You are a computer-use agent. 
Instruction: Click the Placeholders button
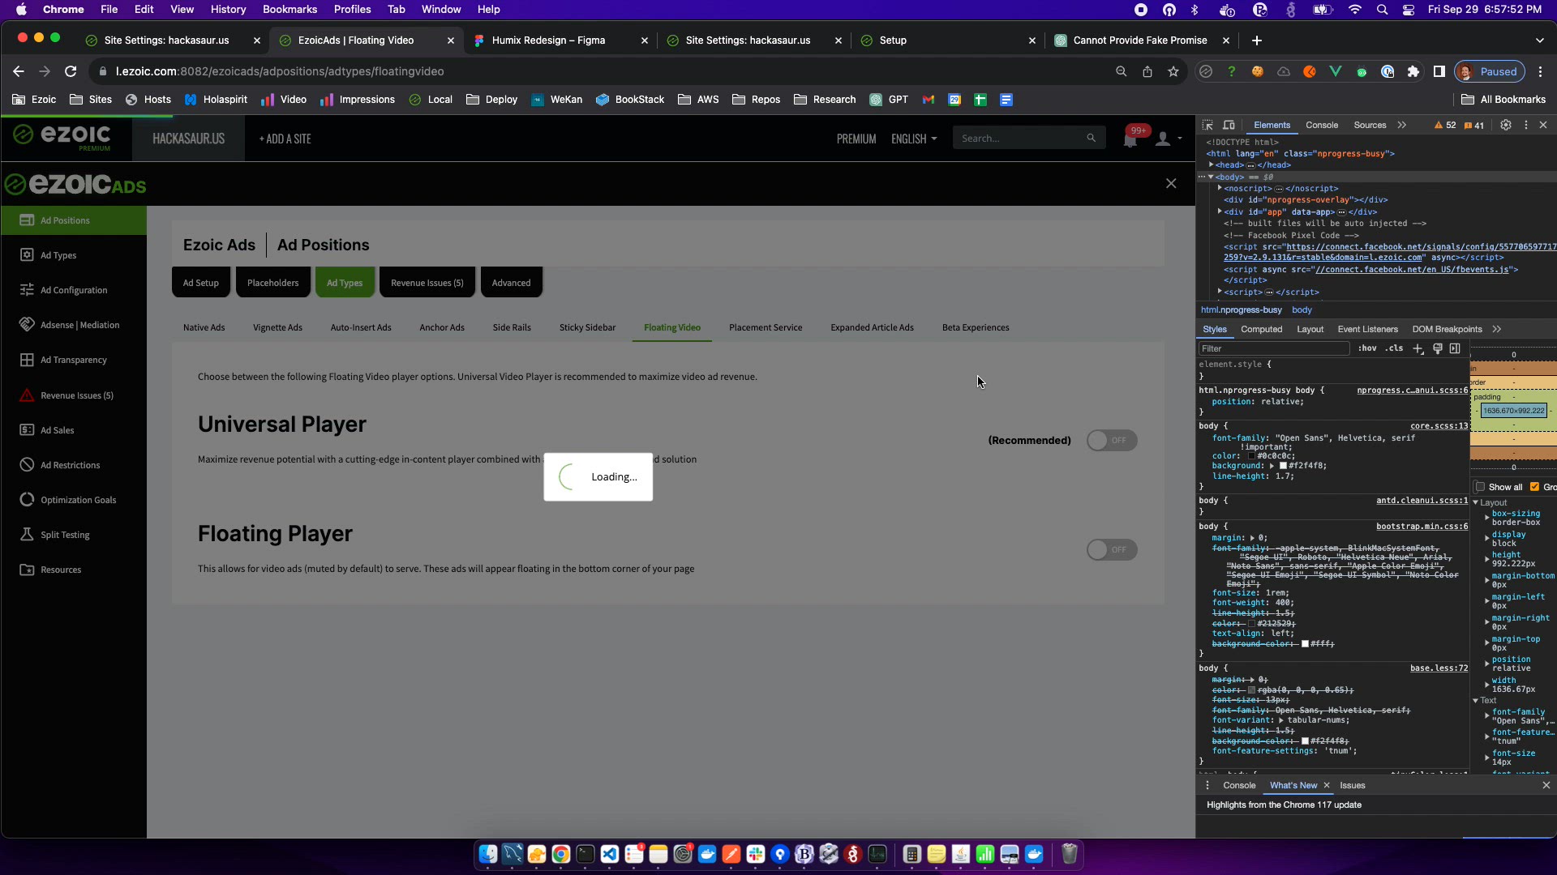tap(273, 283)
